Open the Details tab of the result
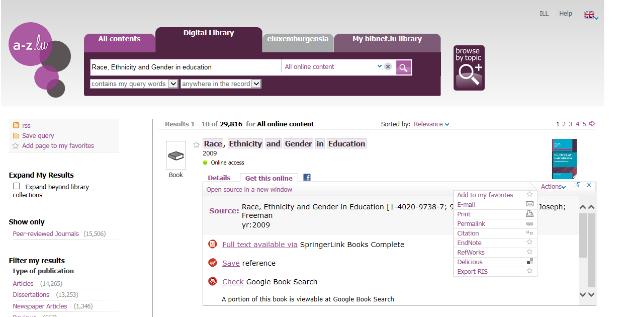The width and height of the screenshot is (624, 317). coord(219,178)
